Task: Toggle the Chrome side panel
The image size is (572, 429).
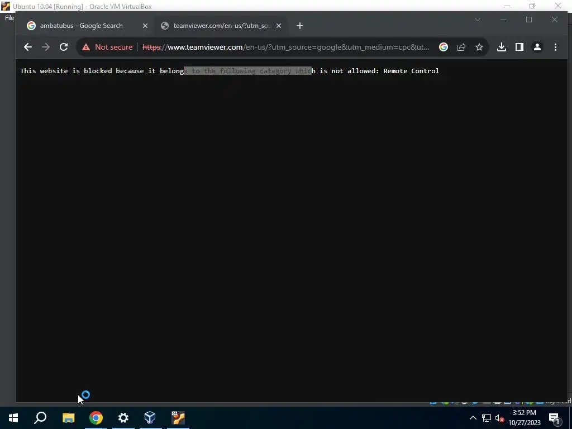Action: [x=519, y=47]
